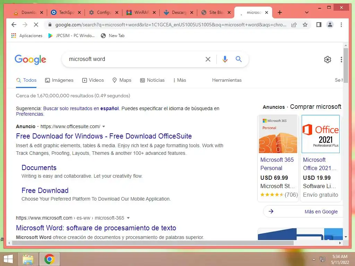Image resolution: width=355 pixels, height=266 pixels.
Task: Click the Office 2021 Professional Plus image
Action: point(321,134)
